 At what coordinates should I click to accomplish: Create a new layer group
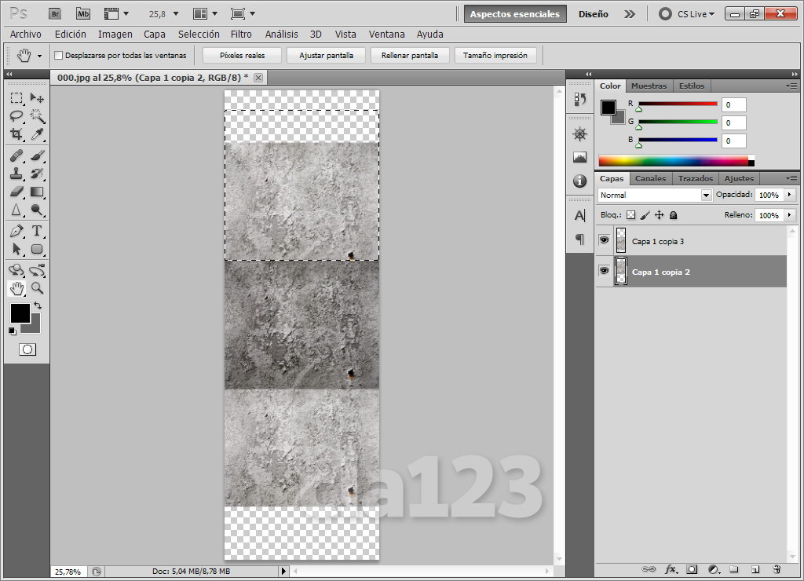tap(734, 569)
